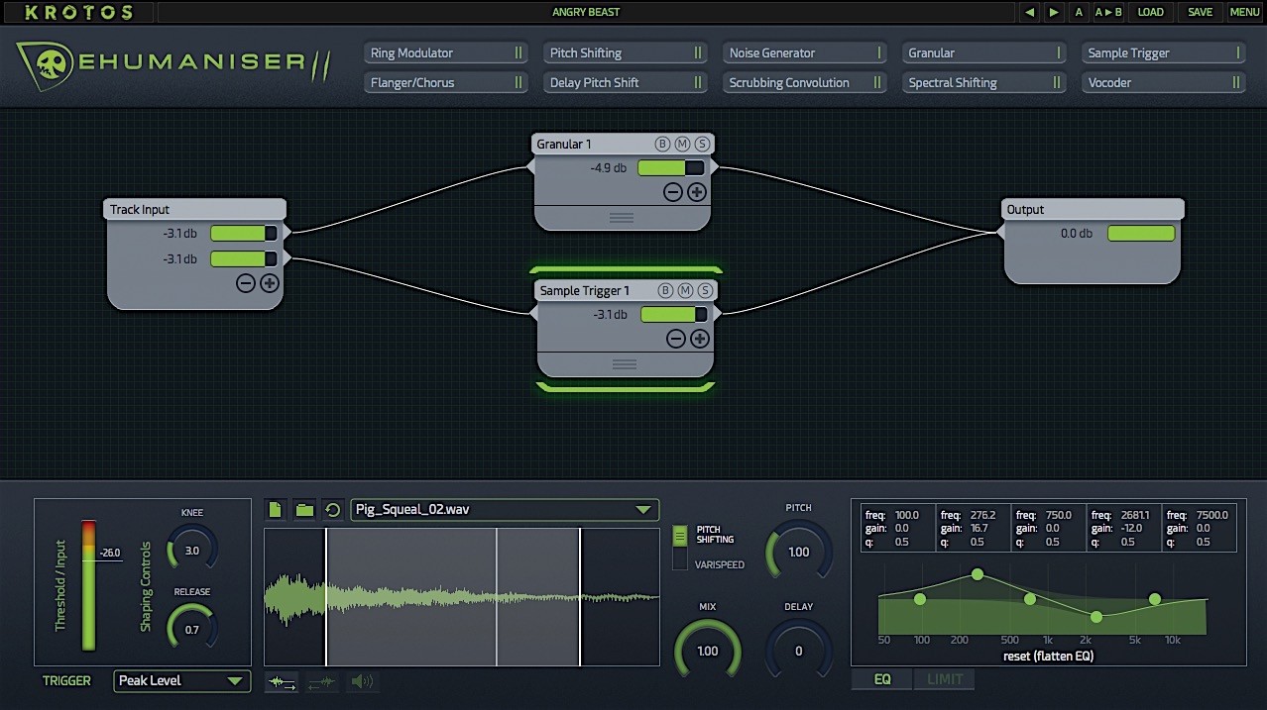The width and height of the screenshot is (1267, 710).
Task: Click first Track Input level slider
Action: point(244,234)
